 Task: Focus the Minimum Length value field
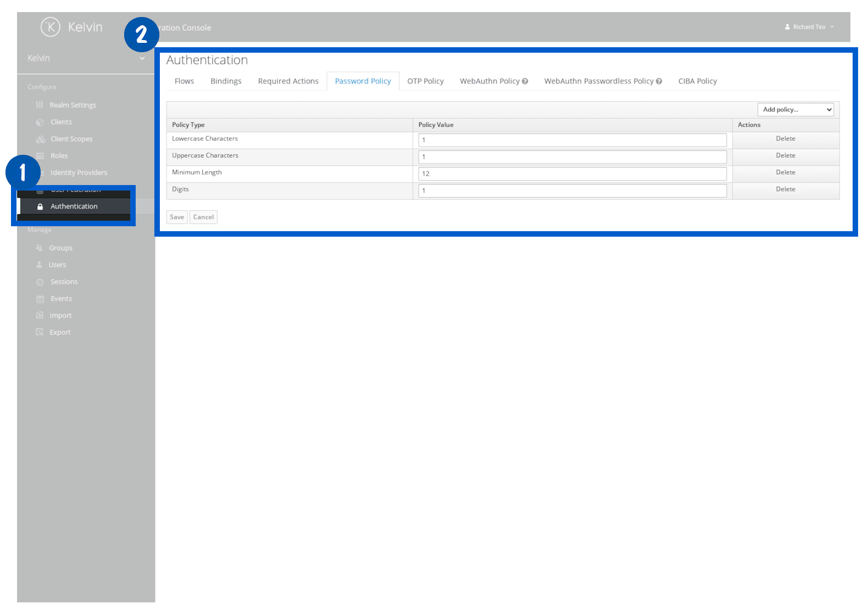tap(572, 174)
